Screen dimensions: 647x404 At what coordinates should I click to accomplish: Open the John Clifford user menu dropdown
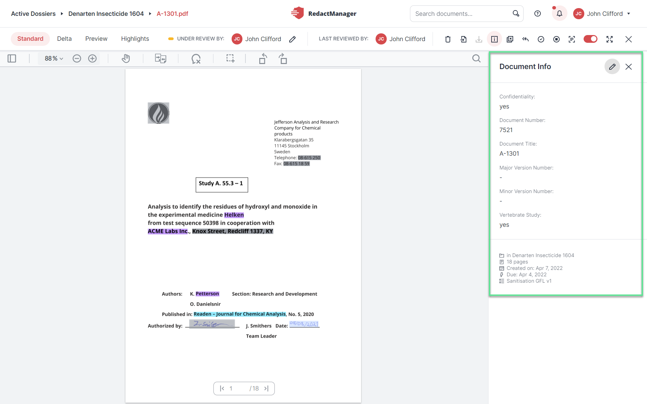click(x=602, y=14)
